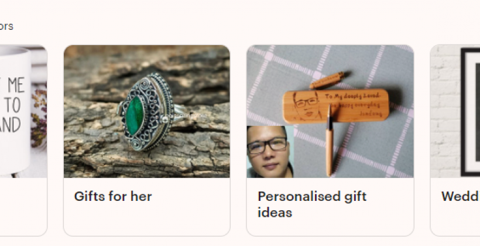Screen dimensions: 480x246
Task: Select the white mug card image
Action: click(23, 111)
